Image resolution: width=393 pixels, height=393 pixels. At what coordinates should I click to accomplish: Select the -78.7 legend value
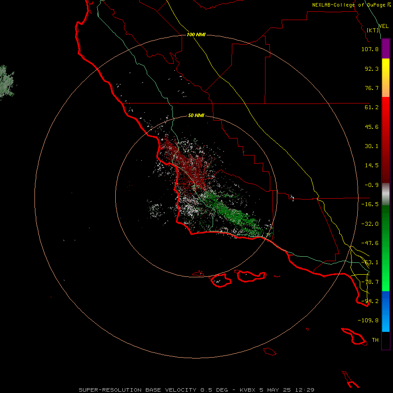(370, 282)
